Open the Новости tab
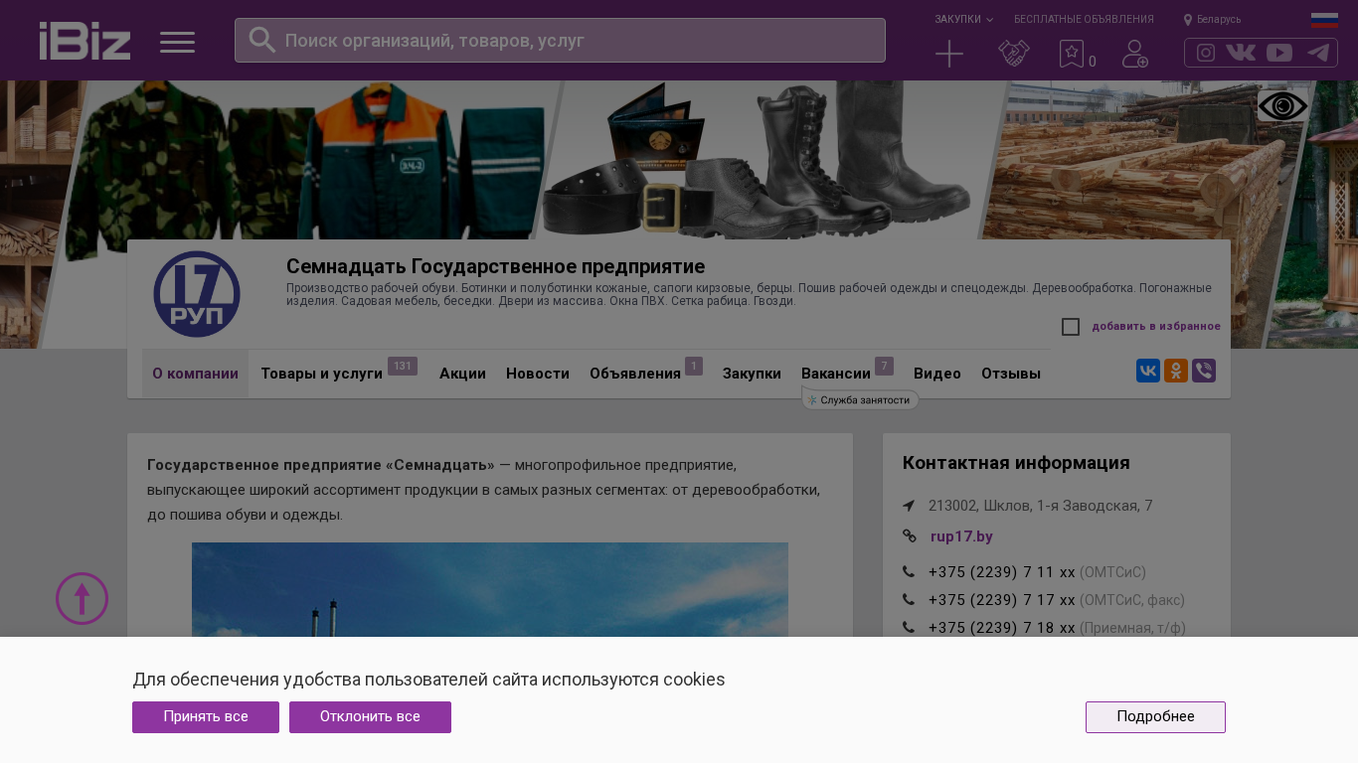Viewport: 1358px width, 763px height. (538, 374)
